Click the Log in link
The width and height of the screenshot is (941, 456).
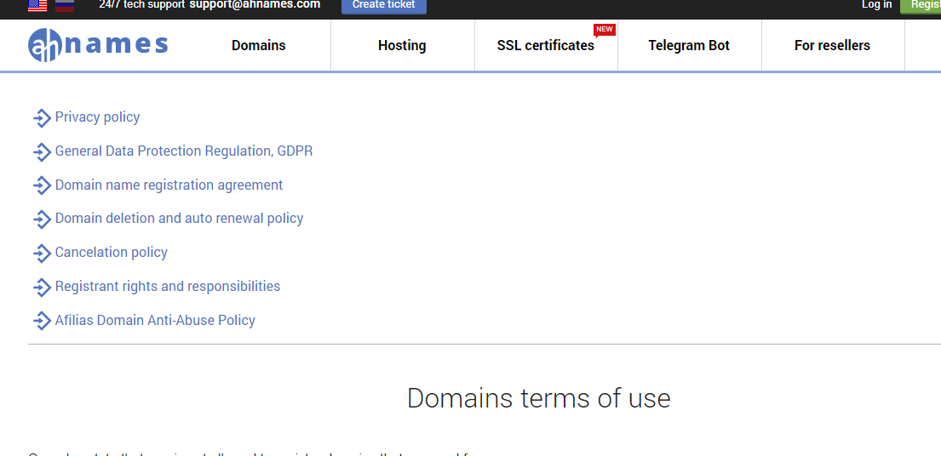coord(877,5)
